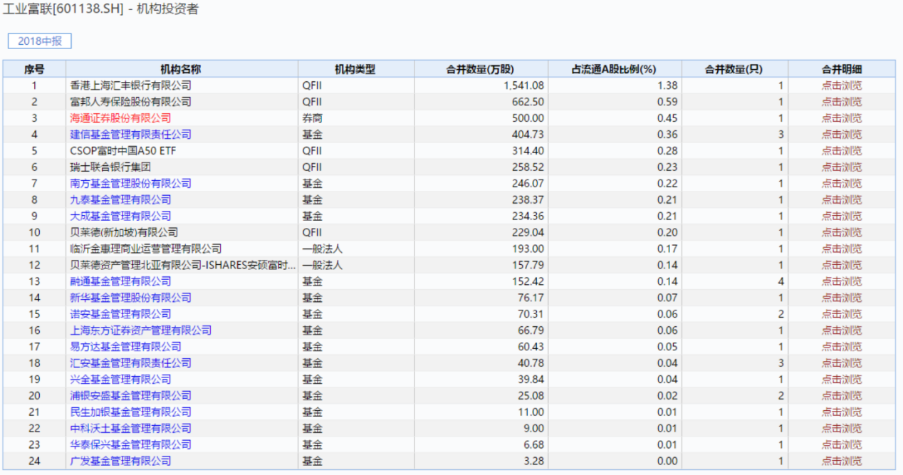The height and width of the screenshot is (475, 903).
Task: Open 建信基金管理有限责任公司 link
Action: [x=131, y=135]
